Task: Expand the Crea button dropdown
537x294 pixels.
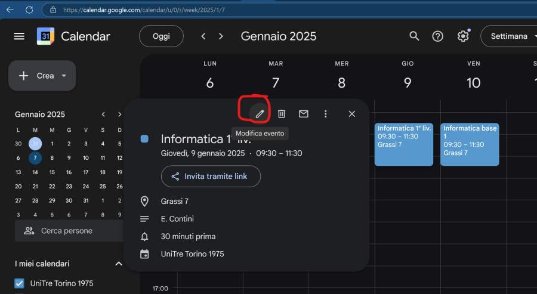Action: 64,76
